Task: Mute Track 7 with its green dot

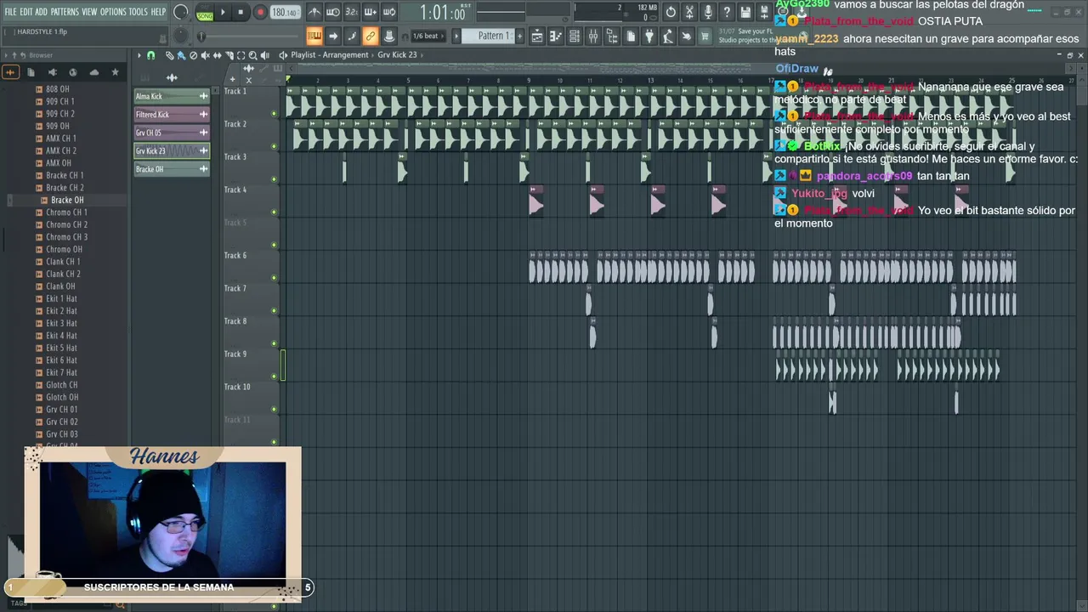Action: pyautogui.click(x=274, y=310)
